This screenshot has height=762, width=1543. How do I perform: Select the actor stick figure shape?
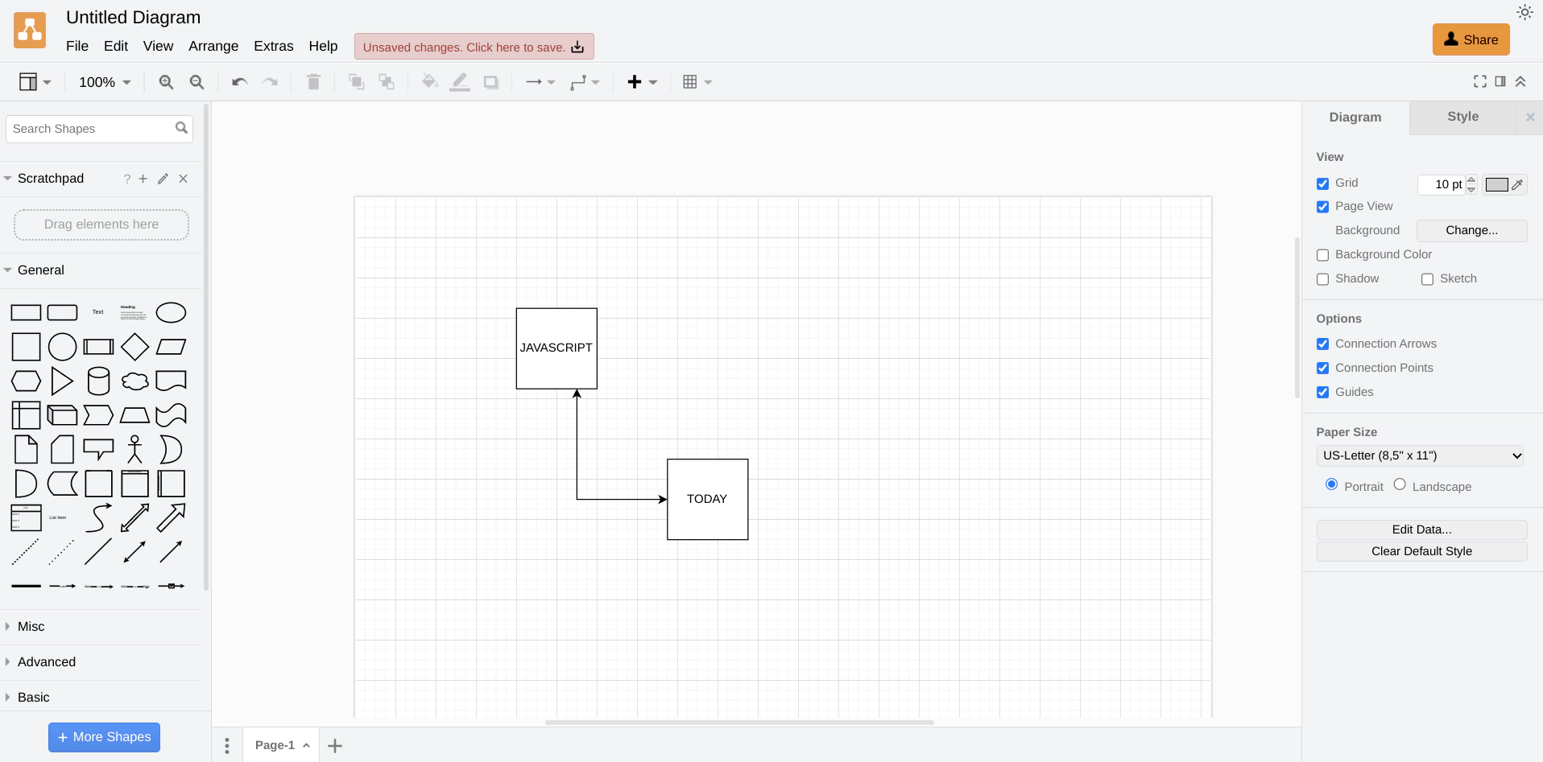click(134, 450)
